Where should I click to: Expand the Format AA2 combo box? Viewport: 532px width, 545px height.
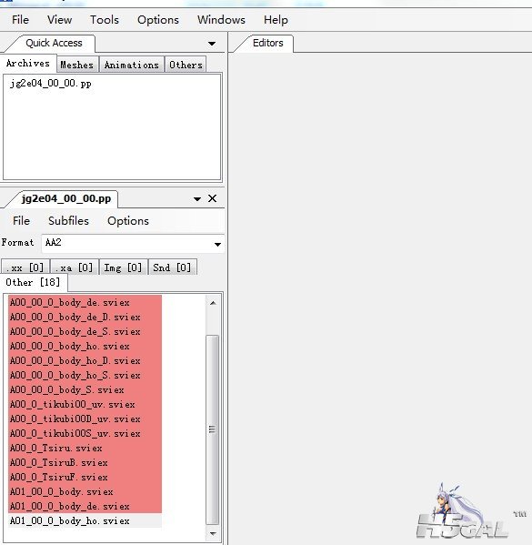point(217,244)
